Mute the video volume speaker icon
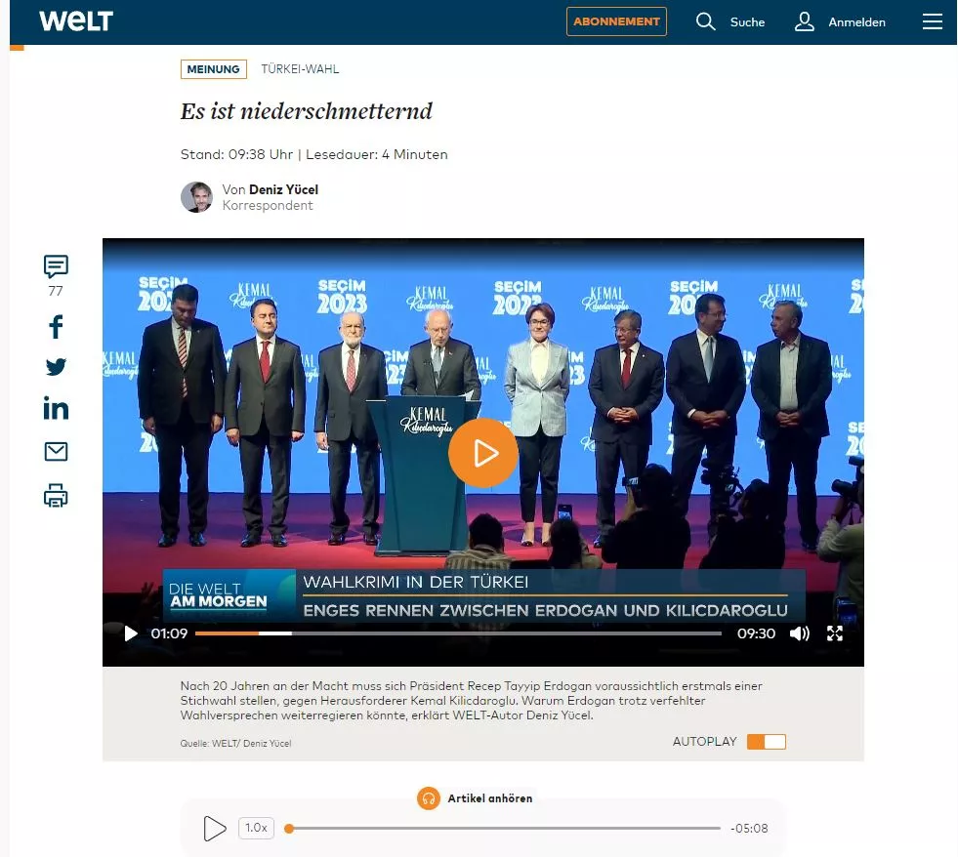 [x=799, y=633]
